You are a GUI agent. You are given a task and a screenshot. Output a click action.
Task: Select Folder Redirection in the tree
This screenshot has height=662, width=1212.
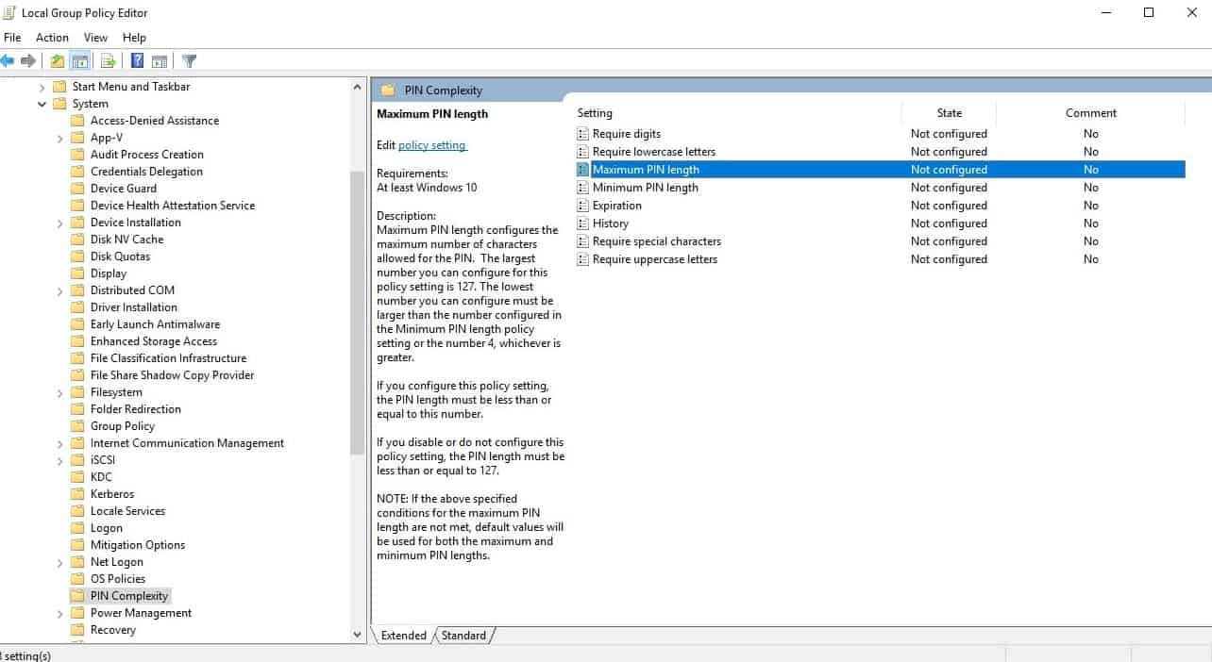[136, 409]
